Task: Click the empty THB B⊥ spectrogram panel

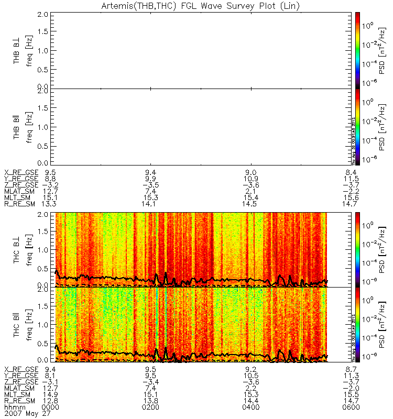Action: [x=201, y=50]
